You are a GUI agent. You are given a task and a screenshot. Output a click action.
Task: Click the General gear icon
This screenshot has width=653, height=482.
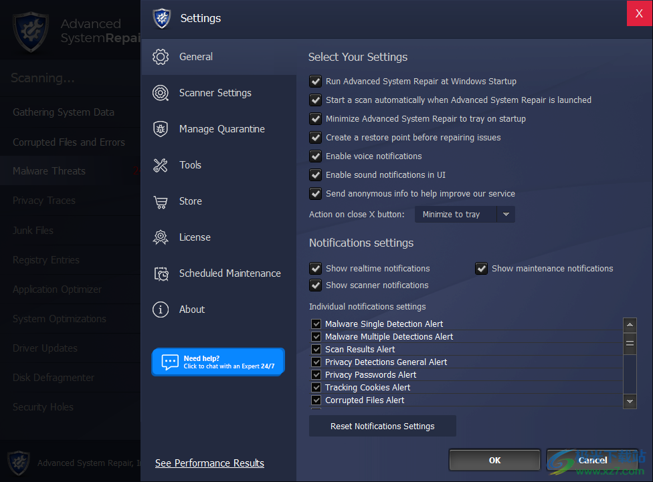161,57
